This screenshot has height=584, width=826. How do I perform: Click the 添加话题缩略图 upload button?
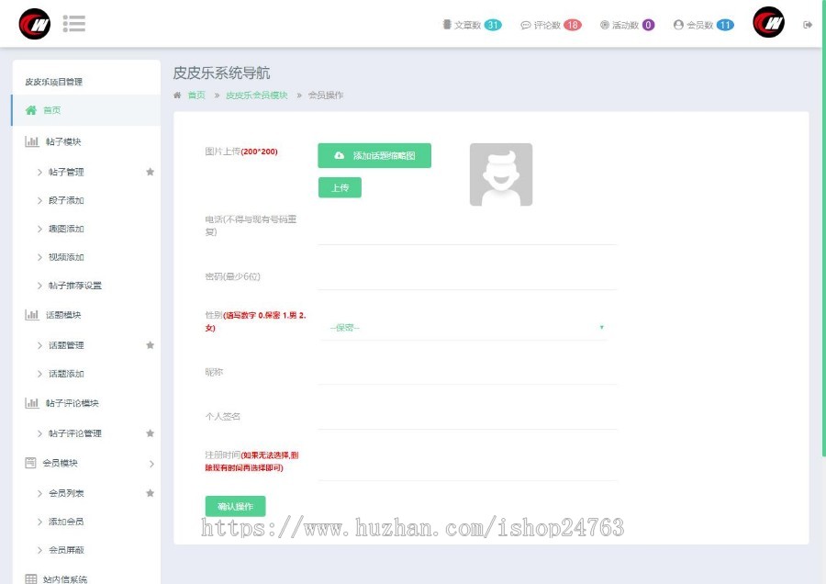pyautogui.click(x=374, y=156)
